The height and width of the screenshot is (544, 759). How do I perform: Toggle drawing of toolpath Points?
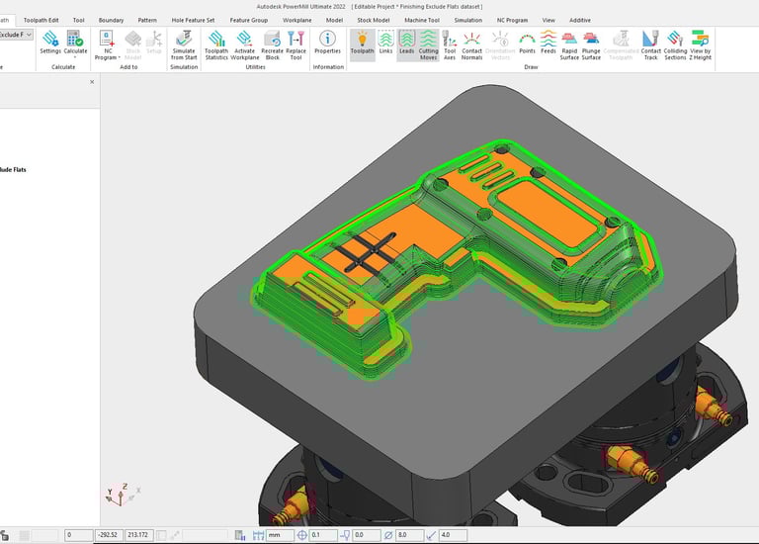[x=527, y=43]
